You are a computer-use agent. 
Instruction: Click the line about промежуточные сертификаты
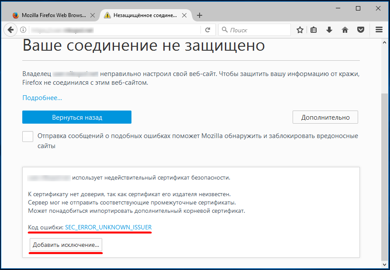132,203
